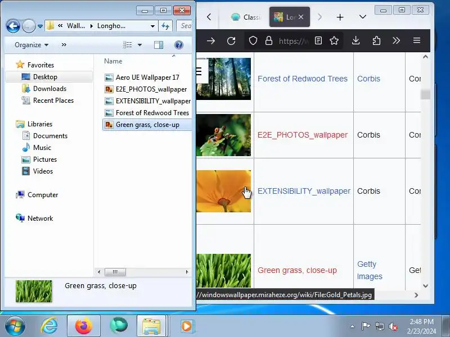
Task: Open the Windows Start button
Action: click(15, 326)
